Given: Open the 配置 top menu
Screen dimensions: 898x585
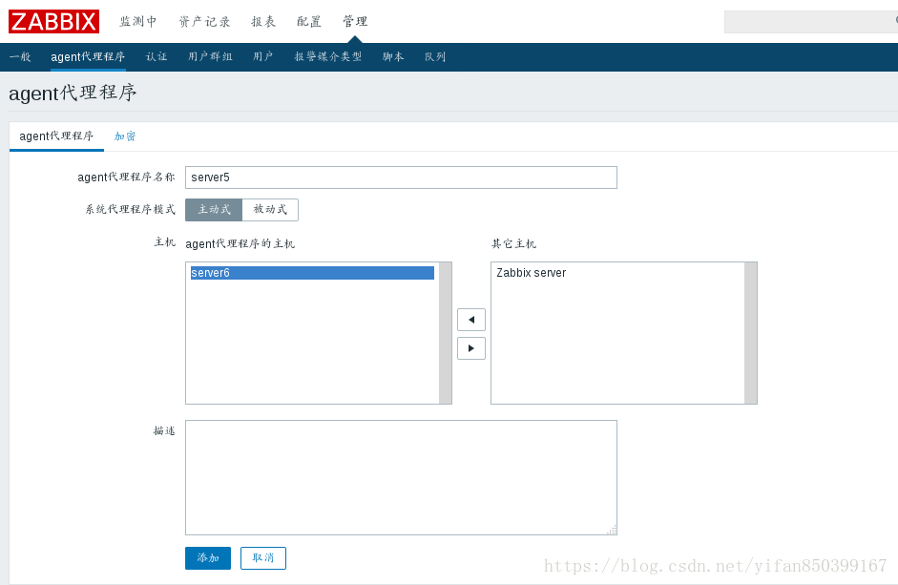Looking at the screenshot, I should pyautogui.click(x=309, y=22).
